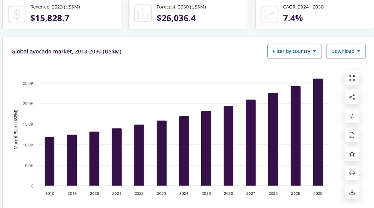Export chart data as XLS file
The image size is (374, 208).
(352, 135)
